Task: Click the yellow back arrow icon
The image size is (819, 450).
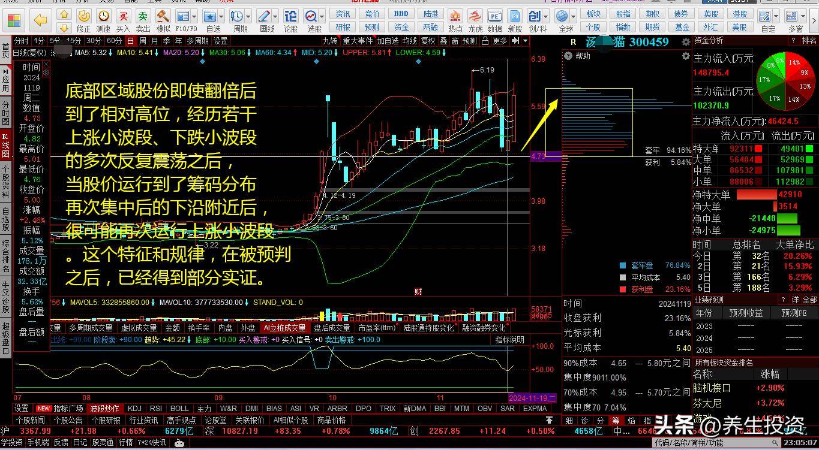Action: (x=40, y=20)
